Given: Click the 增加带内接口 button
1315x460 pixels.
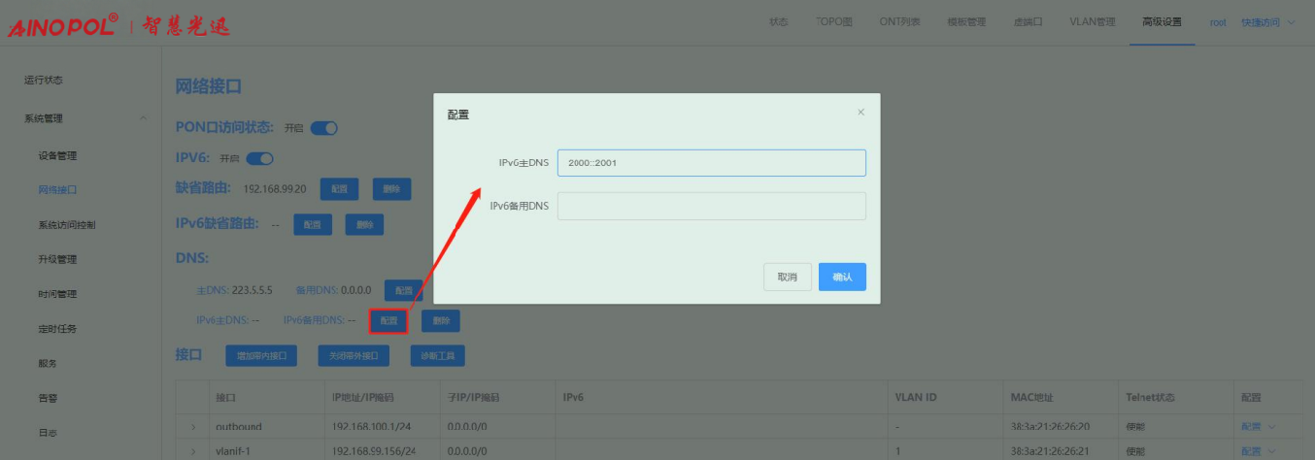Looking at the screenshot, I should coord(261,356).
